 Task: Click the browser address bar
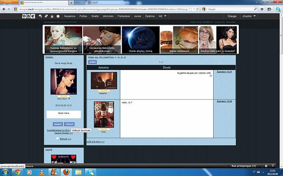click(103, 9)
